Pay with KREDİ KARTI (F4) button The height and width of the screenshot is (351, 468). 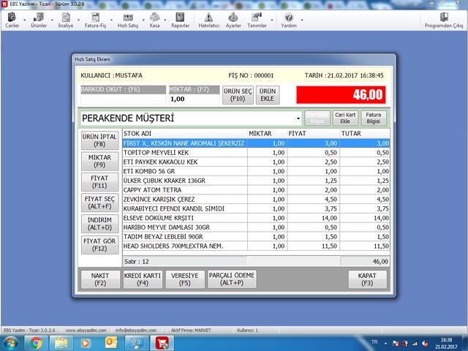[x=143, y=279]
